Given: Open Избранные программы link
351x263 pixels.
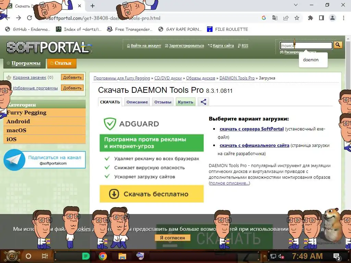Looking at the screenshot, I should (35, 88).
